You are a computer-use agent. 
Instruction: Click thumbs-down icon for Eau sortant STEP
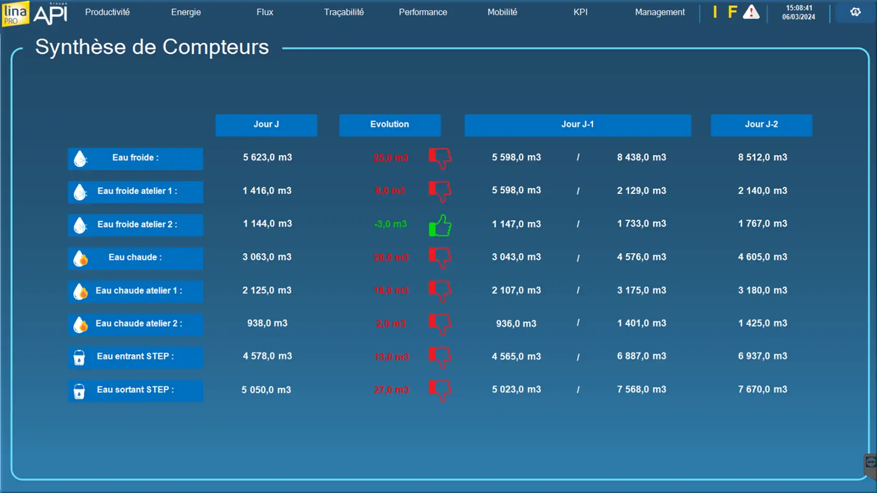[x=440, y=390]
